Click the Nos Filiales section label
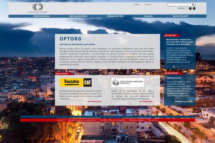Viewport: 215px width, 143px height. click(63, 74)
